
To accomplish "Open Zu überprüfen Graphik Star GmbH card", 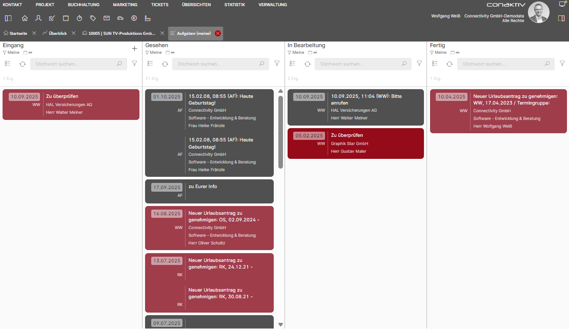I will (356, 143).
